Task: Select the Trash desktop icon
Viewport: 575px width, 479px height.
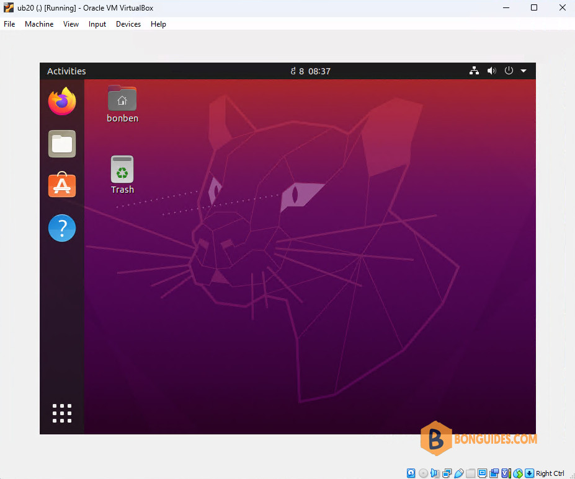Action: pyautogui.click(x=122, y=175)
